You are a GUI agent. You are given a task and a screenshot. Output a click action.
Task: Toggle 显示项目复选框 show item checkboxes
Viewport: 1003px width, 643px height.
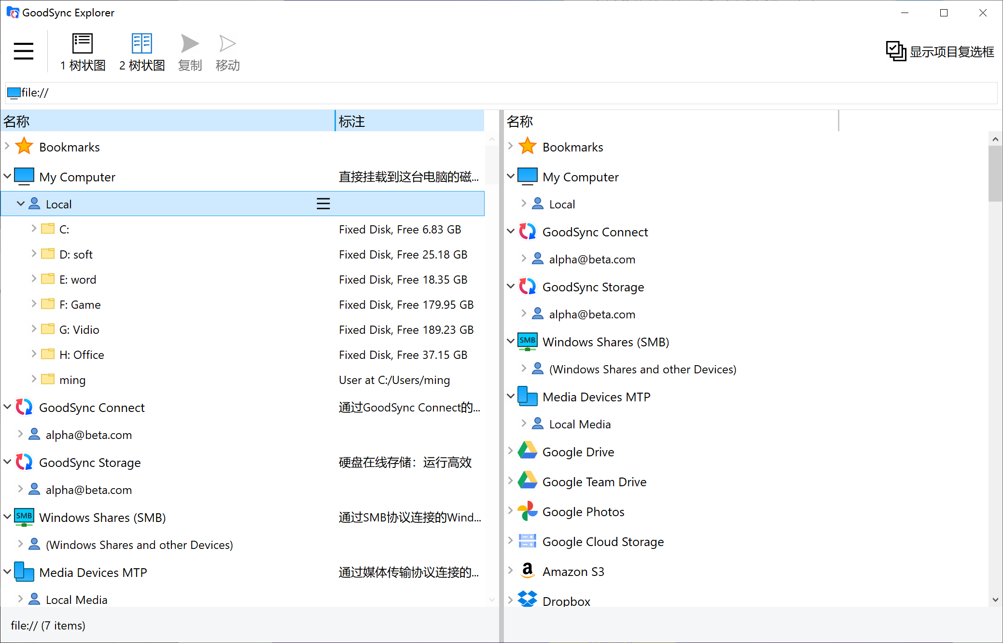coord(940,51)
